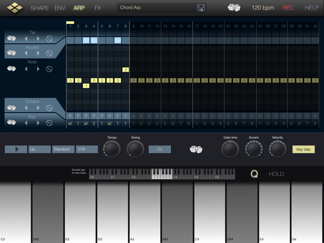Randomize Key row with dice icon
The height and width of the screenshot is (243, 324).
[11, 123]
